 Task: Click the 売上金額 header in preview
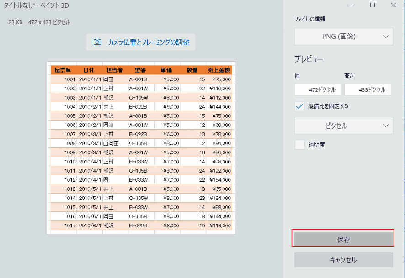[219, 70]
